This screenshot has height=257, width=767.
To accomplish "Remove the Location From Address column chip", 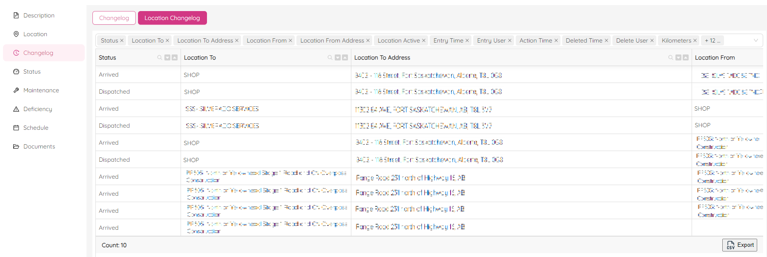I will tap(368, 40).
